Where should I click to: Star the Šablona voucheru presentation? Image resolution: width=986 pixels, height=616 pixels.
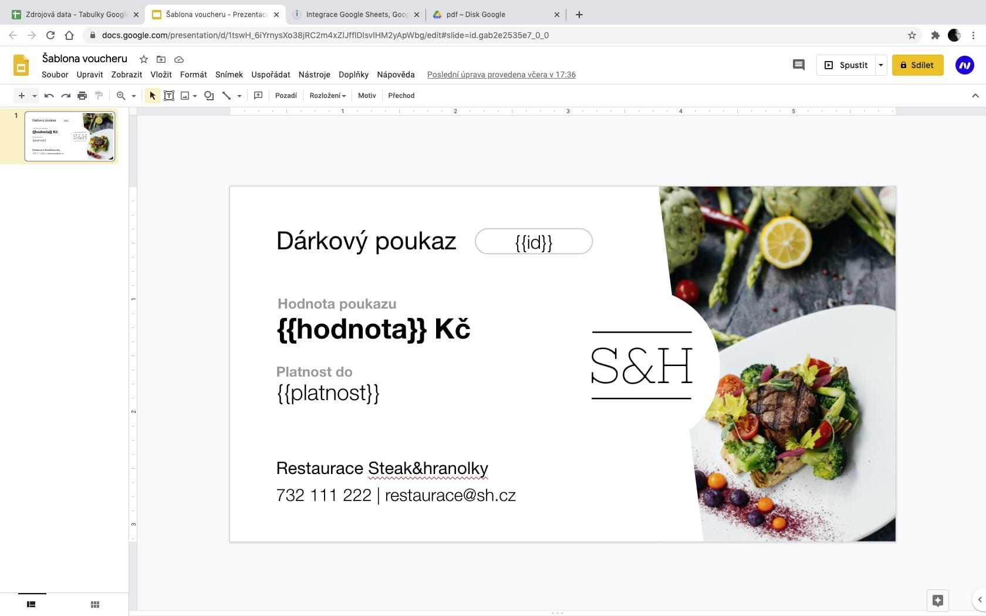point(144,59)
